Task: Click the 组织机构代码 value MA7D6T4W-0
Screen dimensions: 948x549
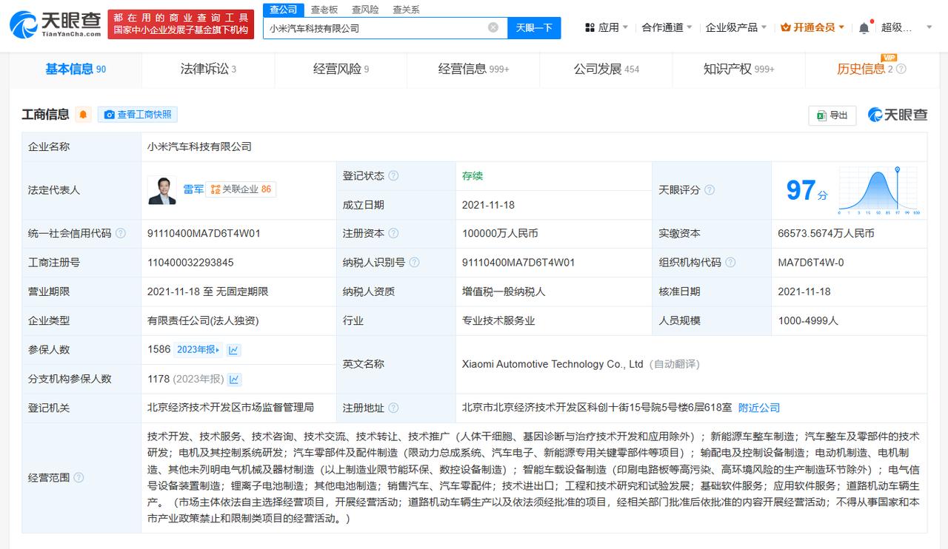Action: click(810, 263)
